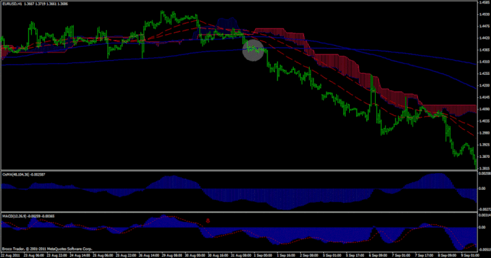Select the 6 Sep 09:00 time label
The width and height of the screenshot is (491, 258).
pos(378,255)
